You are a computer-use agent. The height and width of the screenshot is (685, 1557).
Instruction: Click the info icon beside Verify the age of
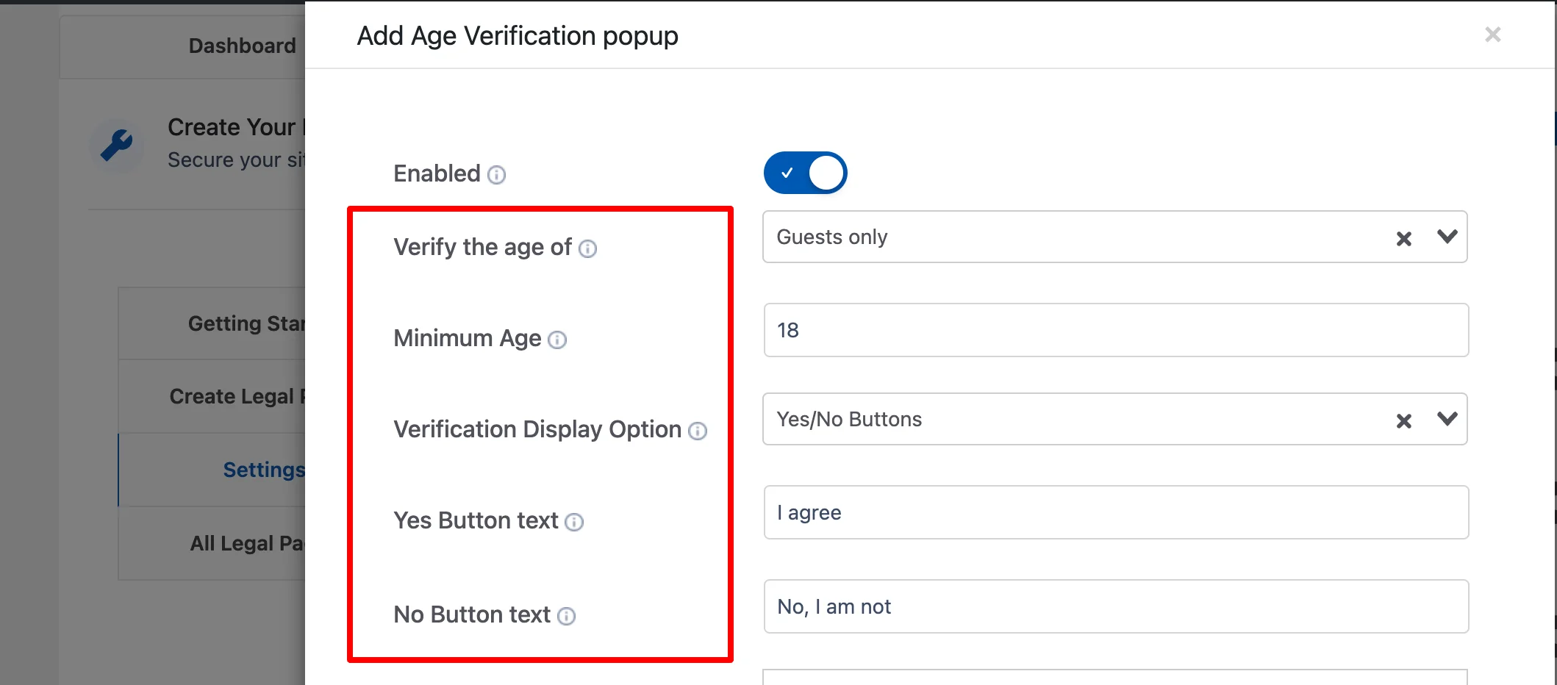click(587, 249)
